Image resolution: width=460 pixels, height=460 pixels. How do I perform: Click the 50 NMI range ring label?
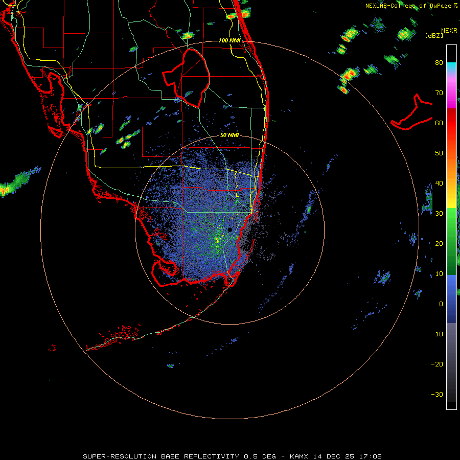point(229,135)
